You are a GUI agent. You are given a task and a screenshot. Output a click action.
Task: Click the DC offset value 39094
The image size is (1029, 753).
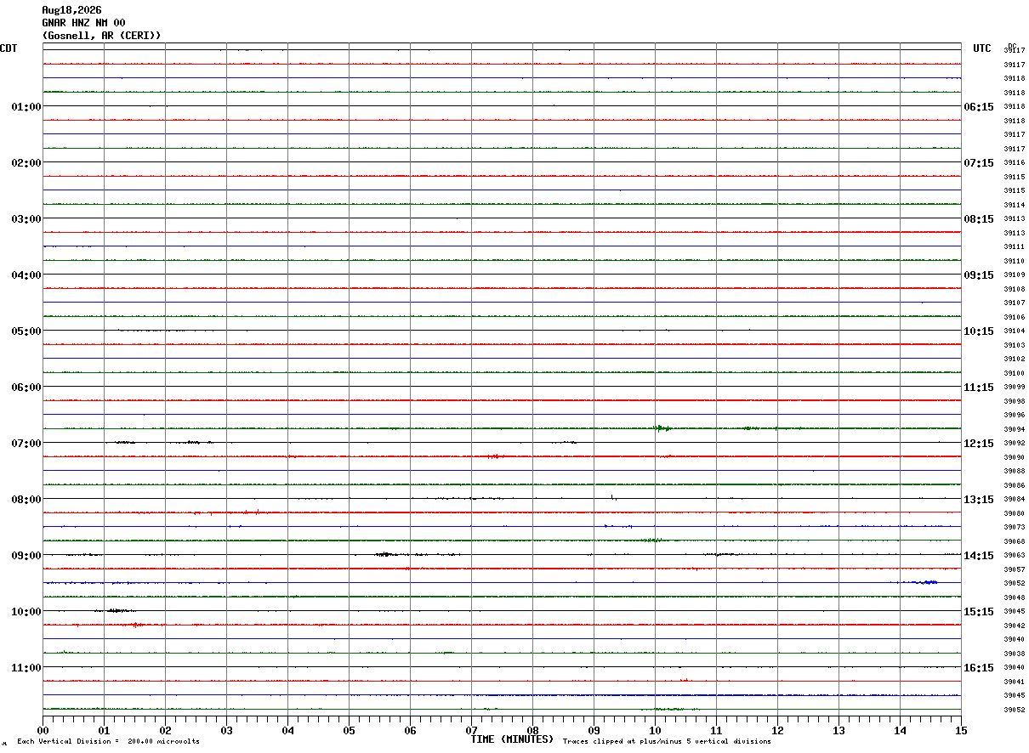coord(1014,429)
